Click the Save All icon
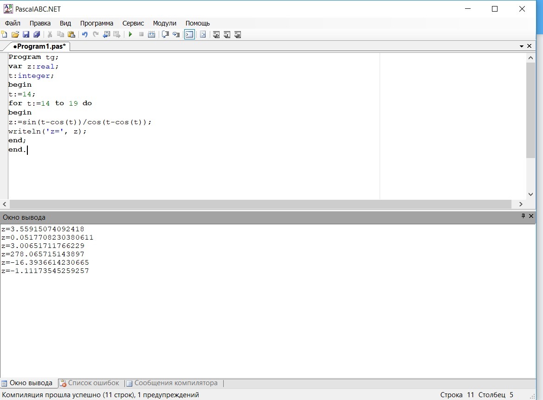This screenshot has width=543, height=400. coord(36,34)
